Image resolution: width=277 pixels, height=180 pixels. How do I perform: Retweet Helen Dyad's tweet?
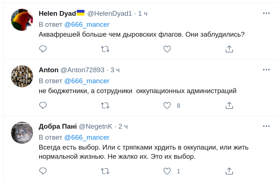(105, 49)
